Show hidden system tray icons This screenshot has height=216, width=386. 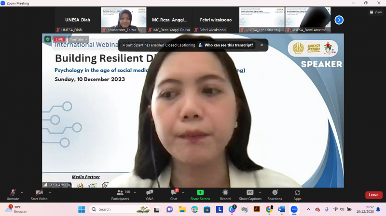[x=308, y=209]
